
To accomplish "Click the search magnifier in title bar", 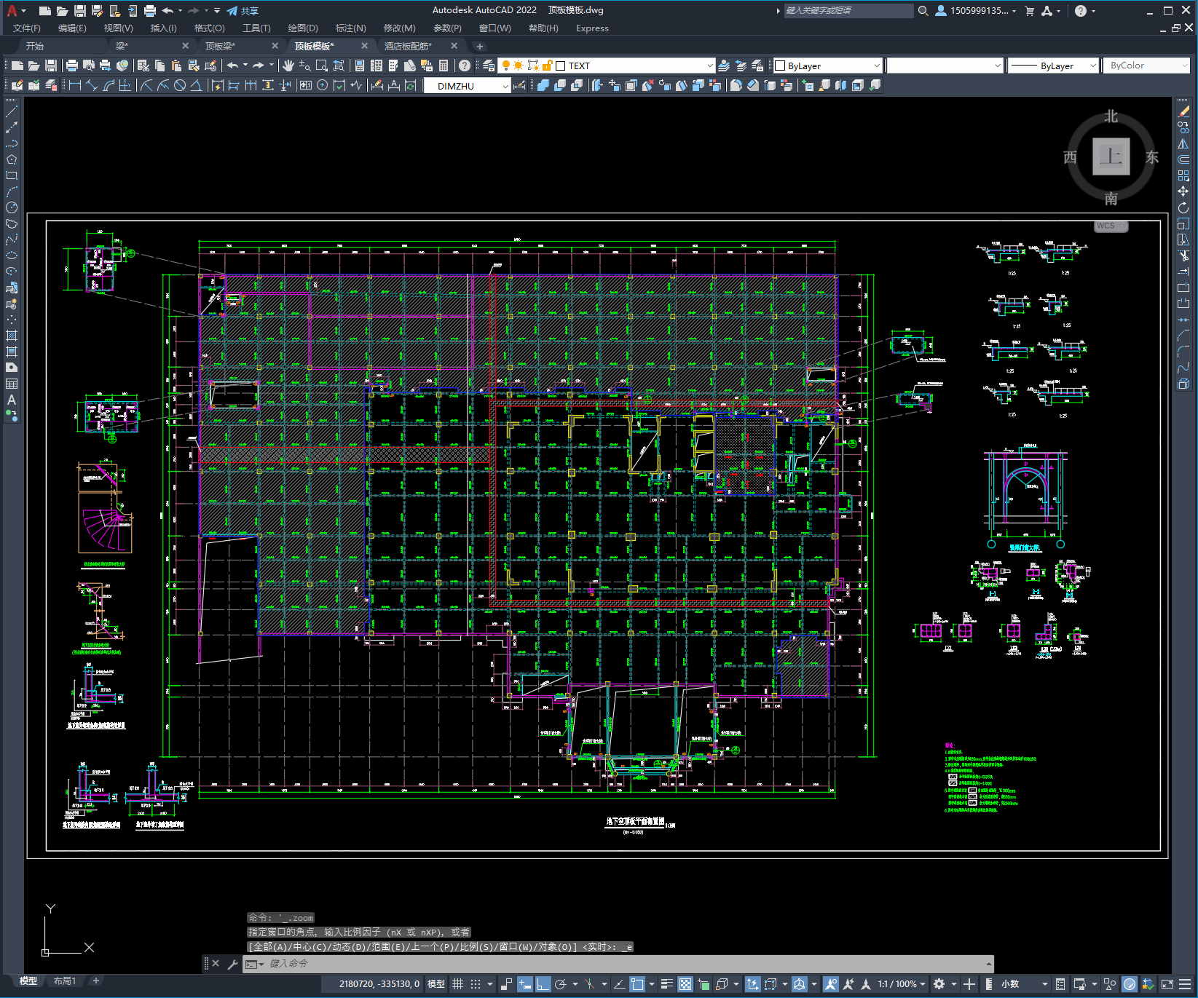I will pos(923,11).
